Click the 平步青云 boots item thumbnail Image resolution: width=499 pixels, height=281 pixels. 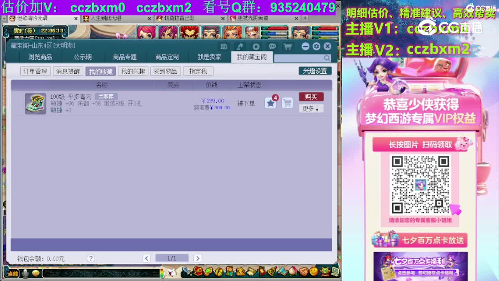pyautogui.click(x=35, y=103)
